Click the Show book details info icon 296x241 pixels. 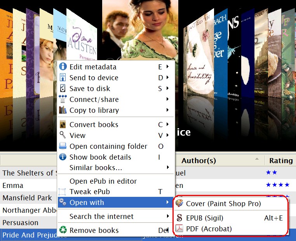coord(63,157)
